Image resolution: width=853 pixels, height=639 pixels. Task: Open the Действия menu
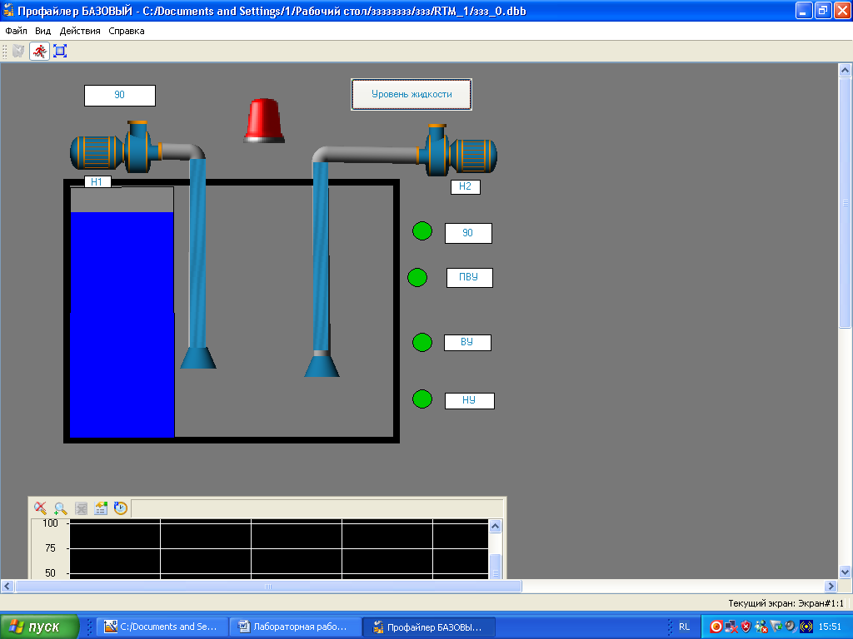[x=80, y=31]
